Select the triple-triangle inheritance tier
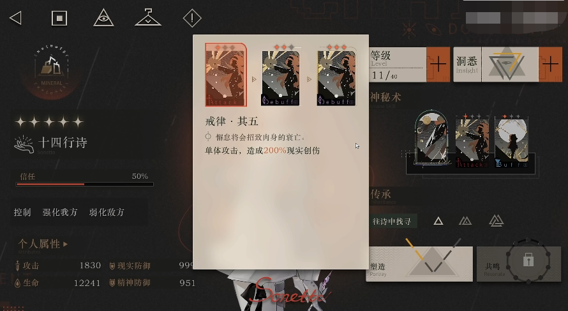Viewport: 568px width, 311px height. pyautogui.click(x=497, y=220)
